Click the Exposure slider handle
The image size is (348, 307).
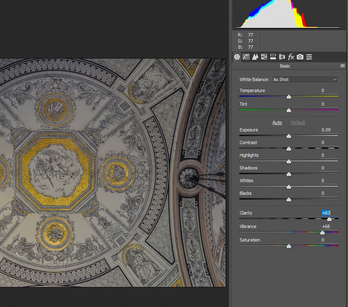[289, 136]
